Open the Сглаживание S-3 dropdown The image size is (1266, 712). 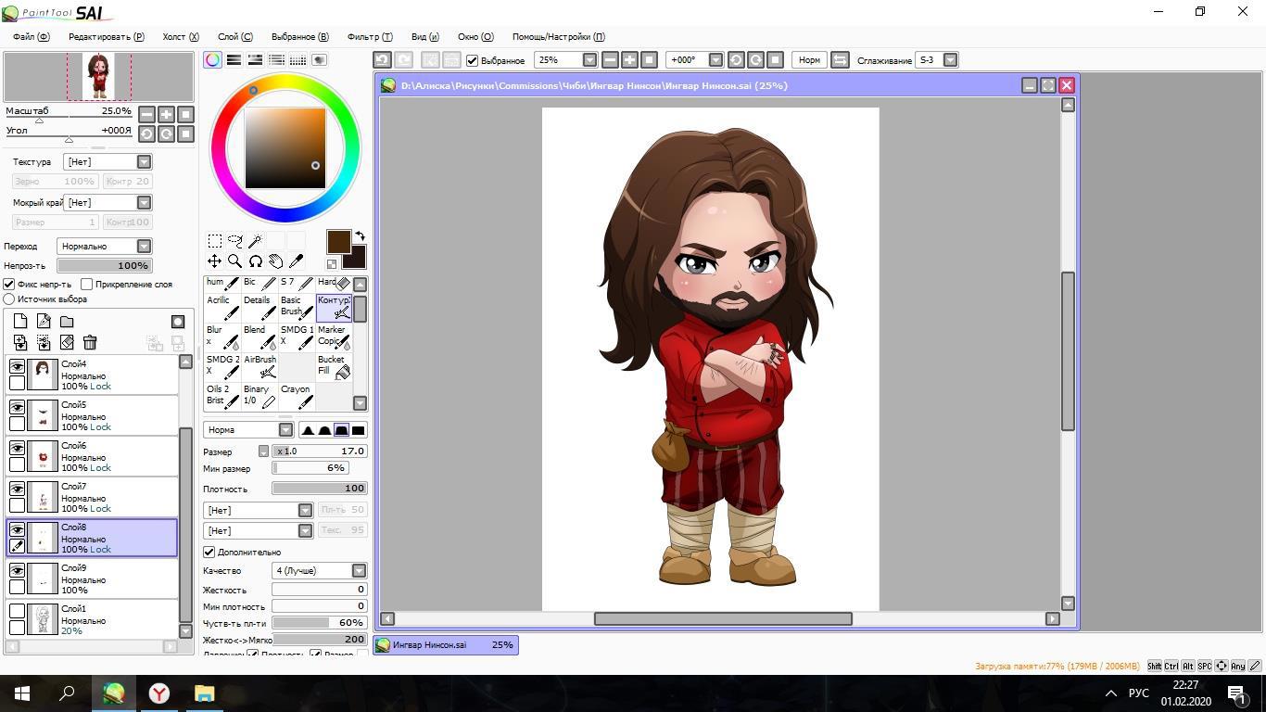(x=950, y=60)
